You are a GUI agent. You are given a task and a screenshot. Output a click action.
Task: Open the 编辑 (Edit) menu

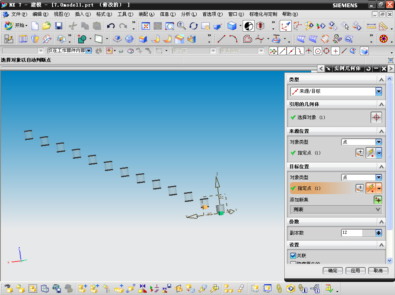tap(40, 14)
